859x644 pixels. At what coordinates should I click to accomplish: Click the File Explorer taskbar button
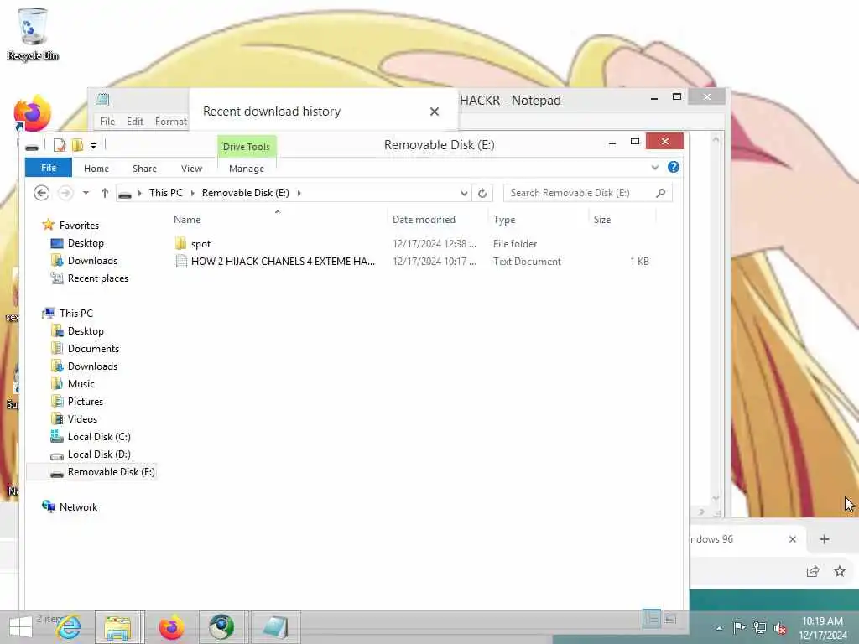click(118, 627)
